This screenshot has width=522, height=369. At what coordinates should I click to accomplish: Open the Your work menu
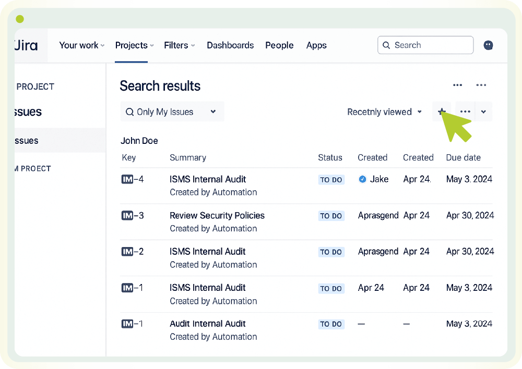click(x=81, y=45)
